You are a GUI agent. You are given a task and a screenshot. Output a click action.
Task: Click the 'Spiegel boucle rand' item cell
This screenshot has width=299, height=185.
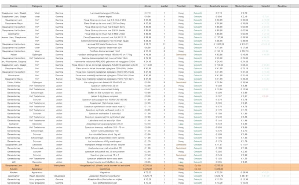pos(105,162)
